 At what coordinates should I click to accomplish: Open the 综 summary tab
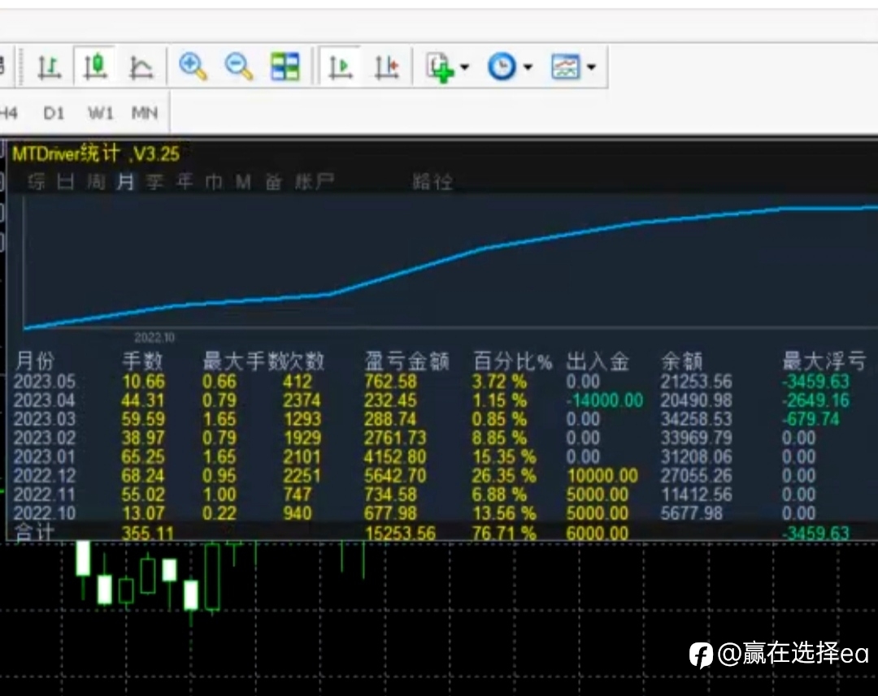pyautogui.click(x=37, y=182)
